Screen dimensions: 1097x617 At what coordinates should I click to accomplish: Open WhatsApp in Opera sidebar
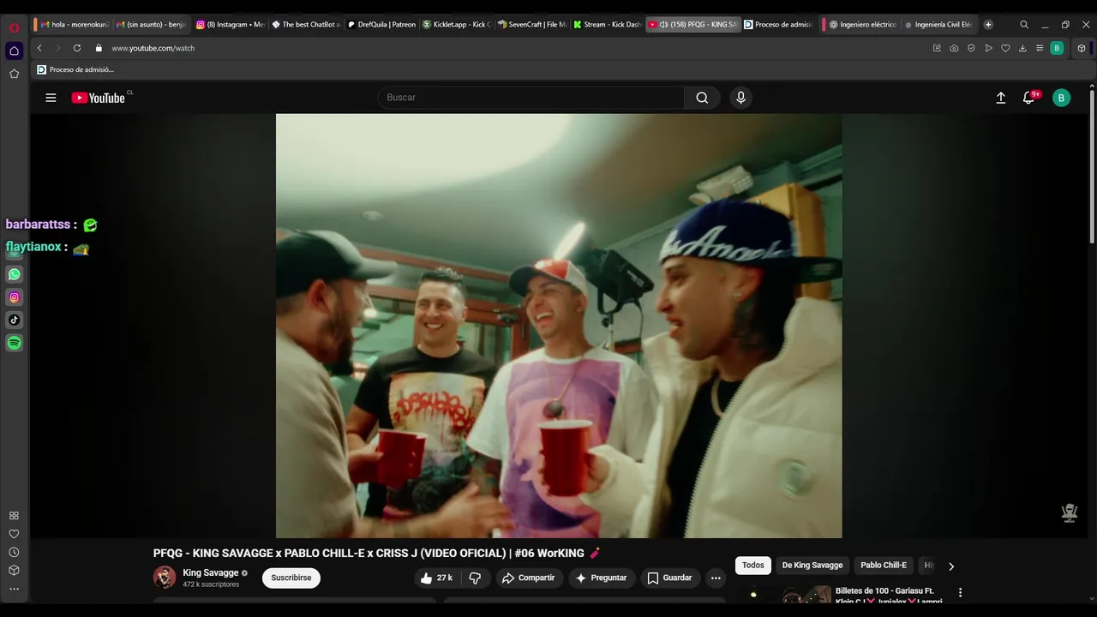click(x=15, y=274)
